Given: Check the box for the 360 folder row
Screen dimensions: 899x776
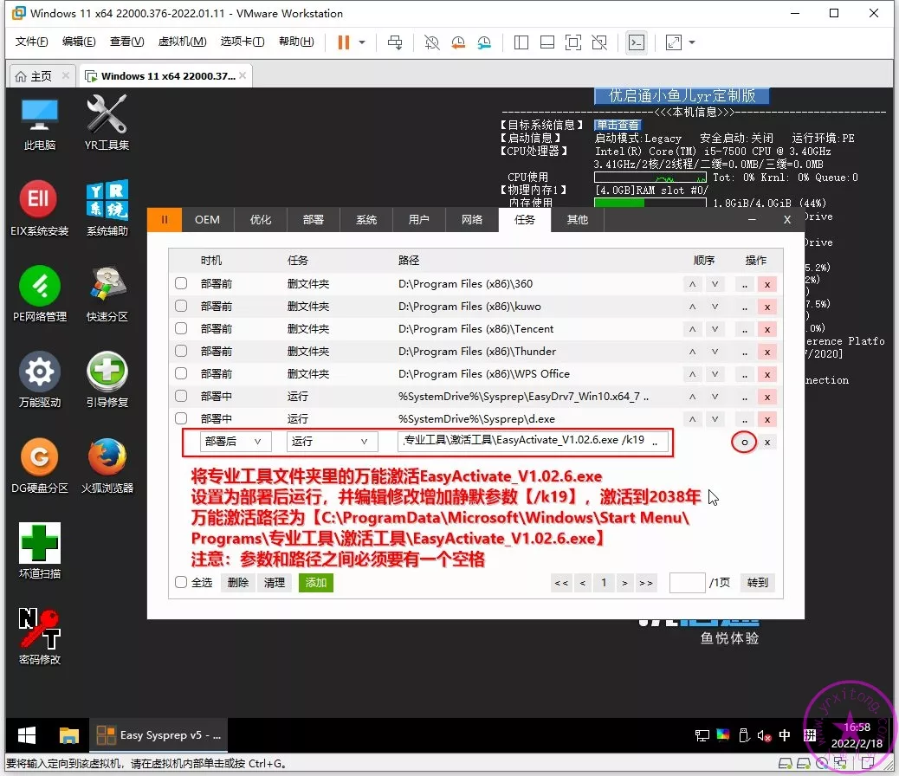Looking at the screenshot, I should (x=181, y=283).
